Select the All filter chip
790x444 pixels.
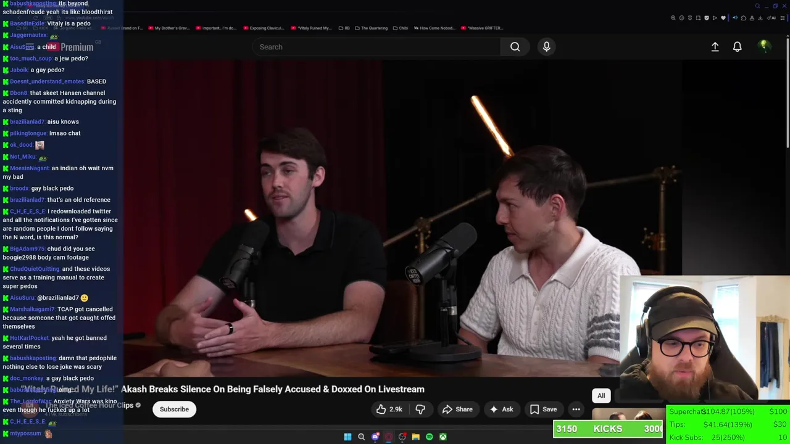[x=601, y=396]
